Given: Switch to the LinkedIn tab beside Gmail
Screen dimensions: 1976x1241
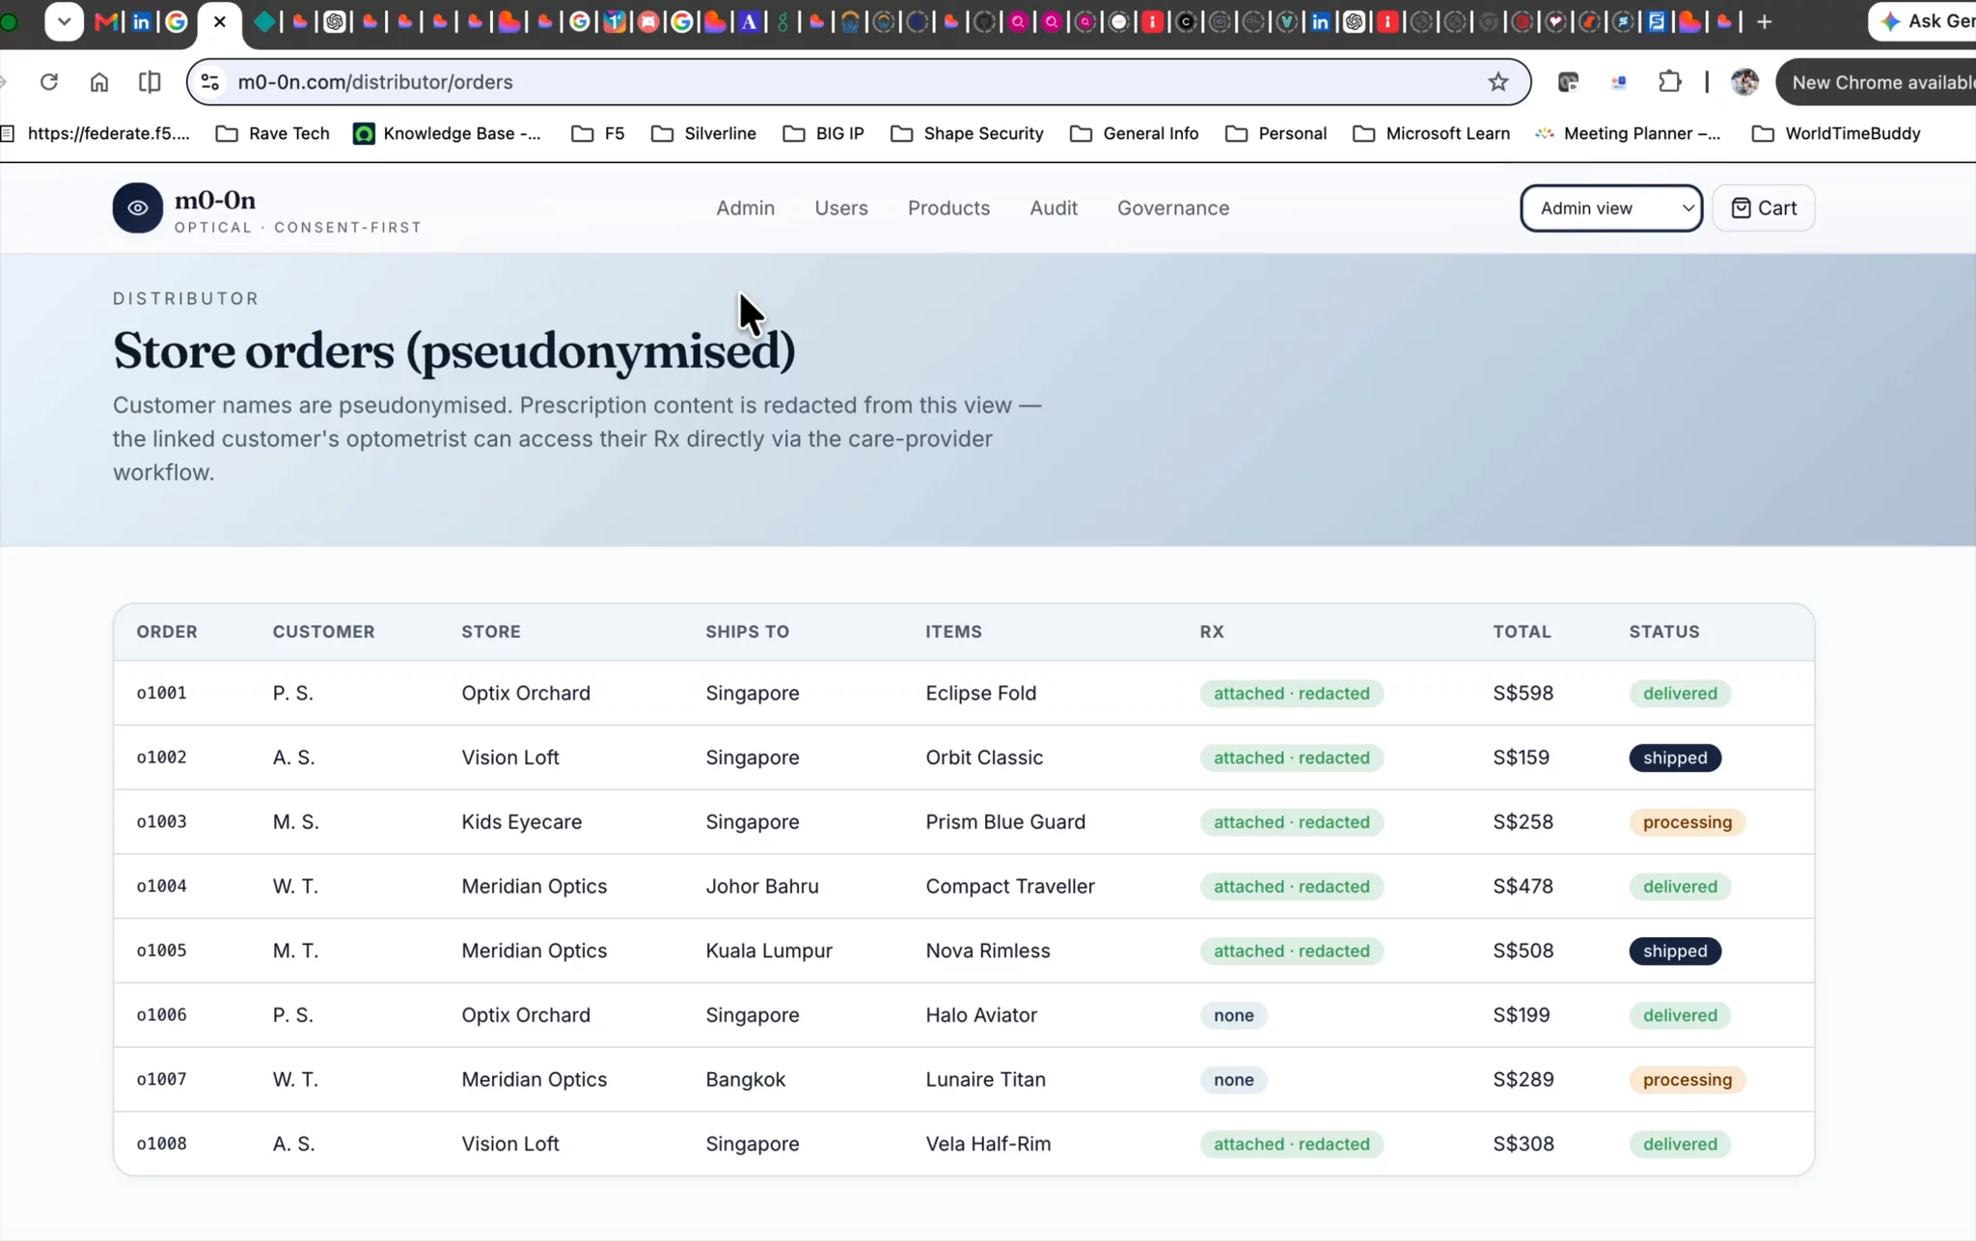Looking at the screenshot, I should (x=142, y=21).
